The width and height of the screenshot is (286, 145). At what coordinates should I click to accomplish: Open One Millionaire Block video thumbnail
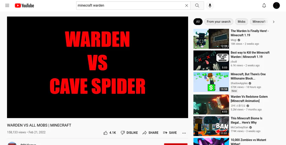(x=211, y=82)
